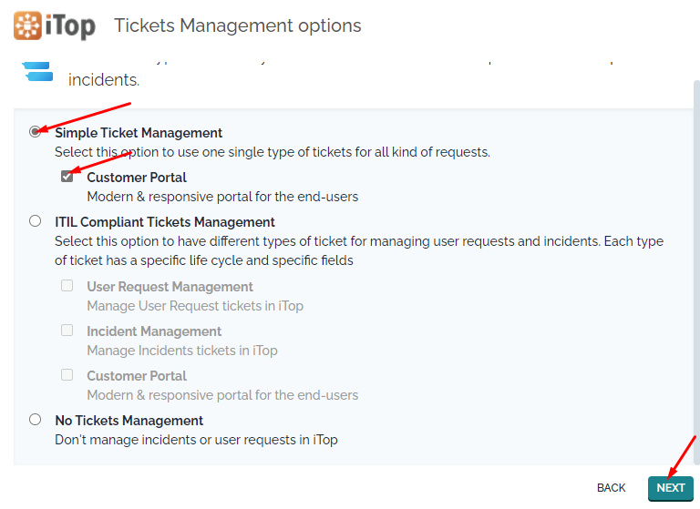Click 'Manage Incidents tickets in iTop' text
Screen dimensions: 700x509
coord(182,351)
